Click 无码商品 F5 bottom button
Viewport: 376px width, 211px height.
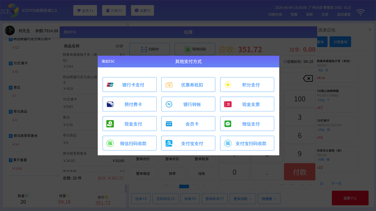(165, 199)
